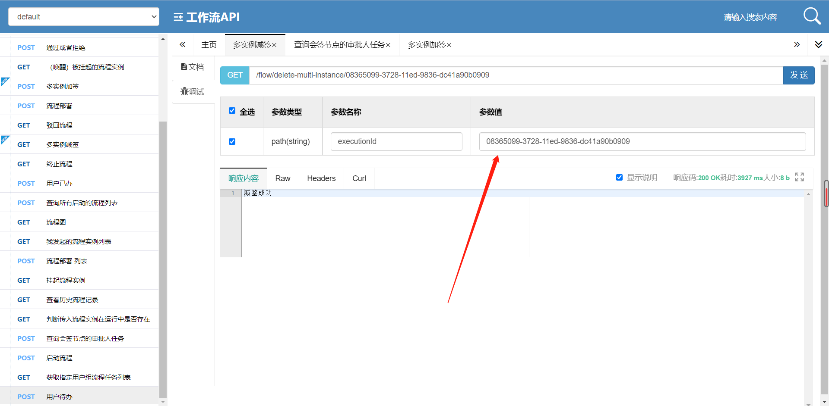Click the sidebar scrollbar up arrow
This screenshot has height=406, width=829.
(x=163, y=39)
